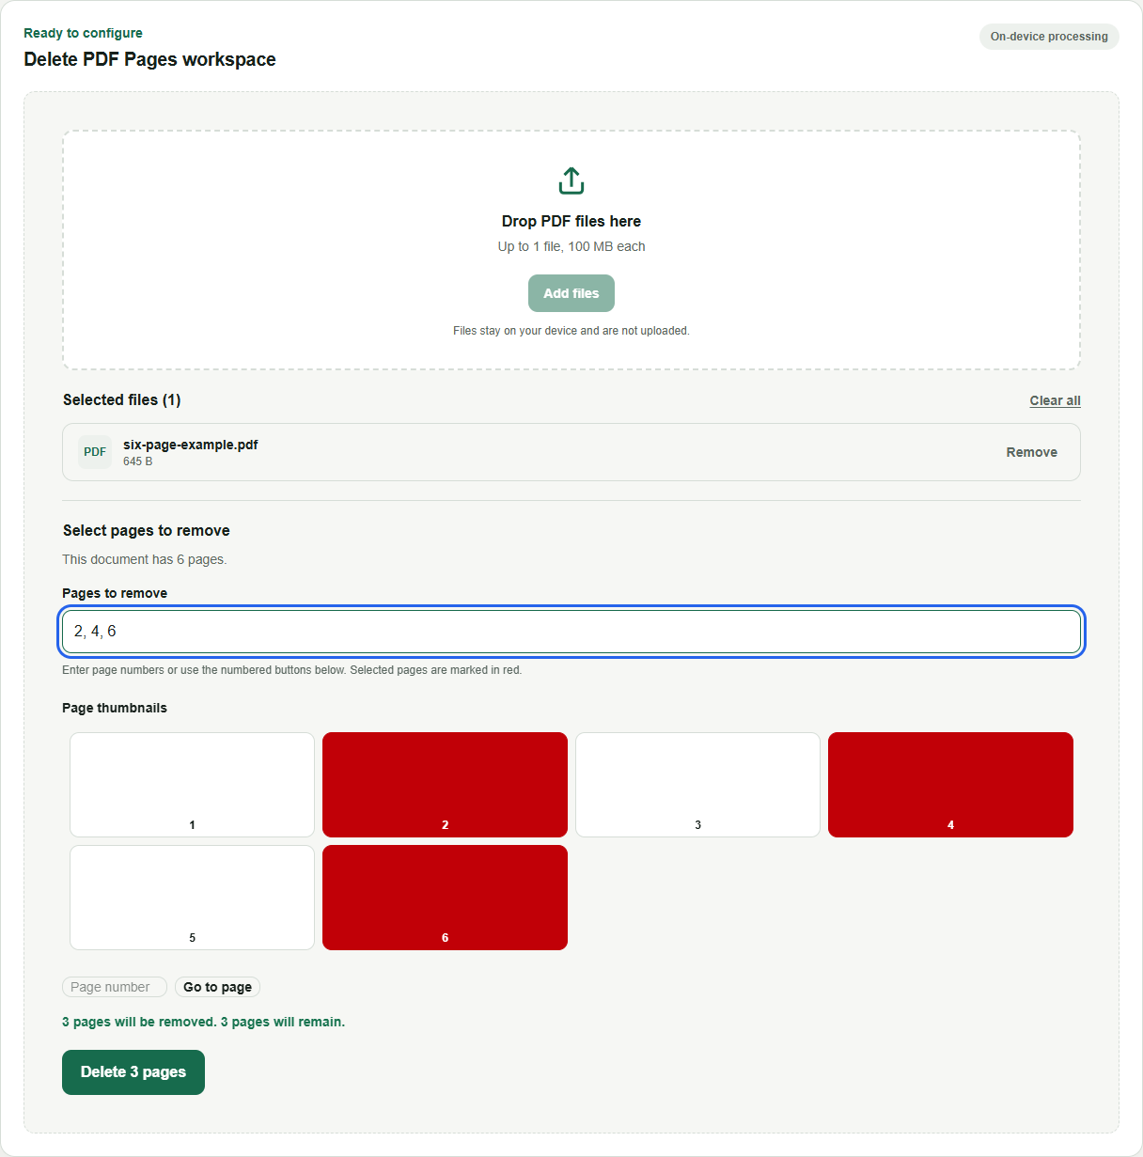Image resolution: width=1143 pixels, height=1157 pixels.
Task: Click the "Up to 1 file, 100 MB each" text
Action: pyautogui.click(x=571, y=246)
